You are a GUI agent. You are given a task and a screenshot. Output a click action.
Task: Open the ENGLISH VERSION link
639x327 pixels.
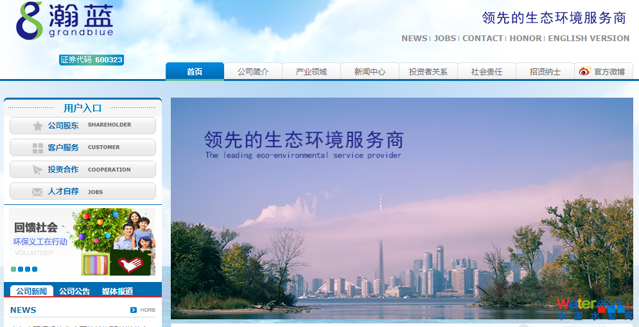[588, 39]
